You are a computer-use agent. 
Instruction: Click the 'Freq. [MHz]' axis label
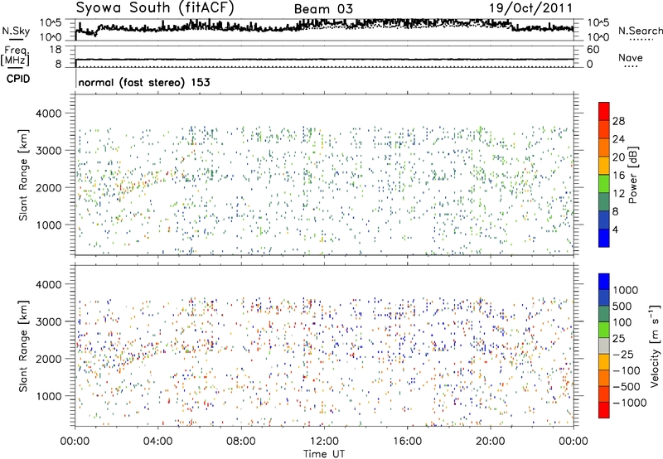(15, 56)
